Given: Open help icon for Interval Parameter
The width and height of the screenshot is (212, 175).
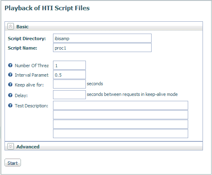Looking at the screenshot, I should click(x=10, y=75).
